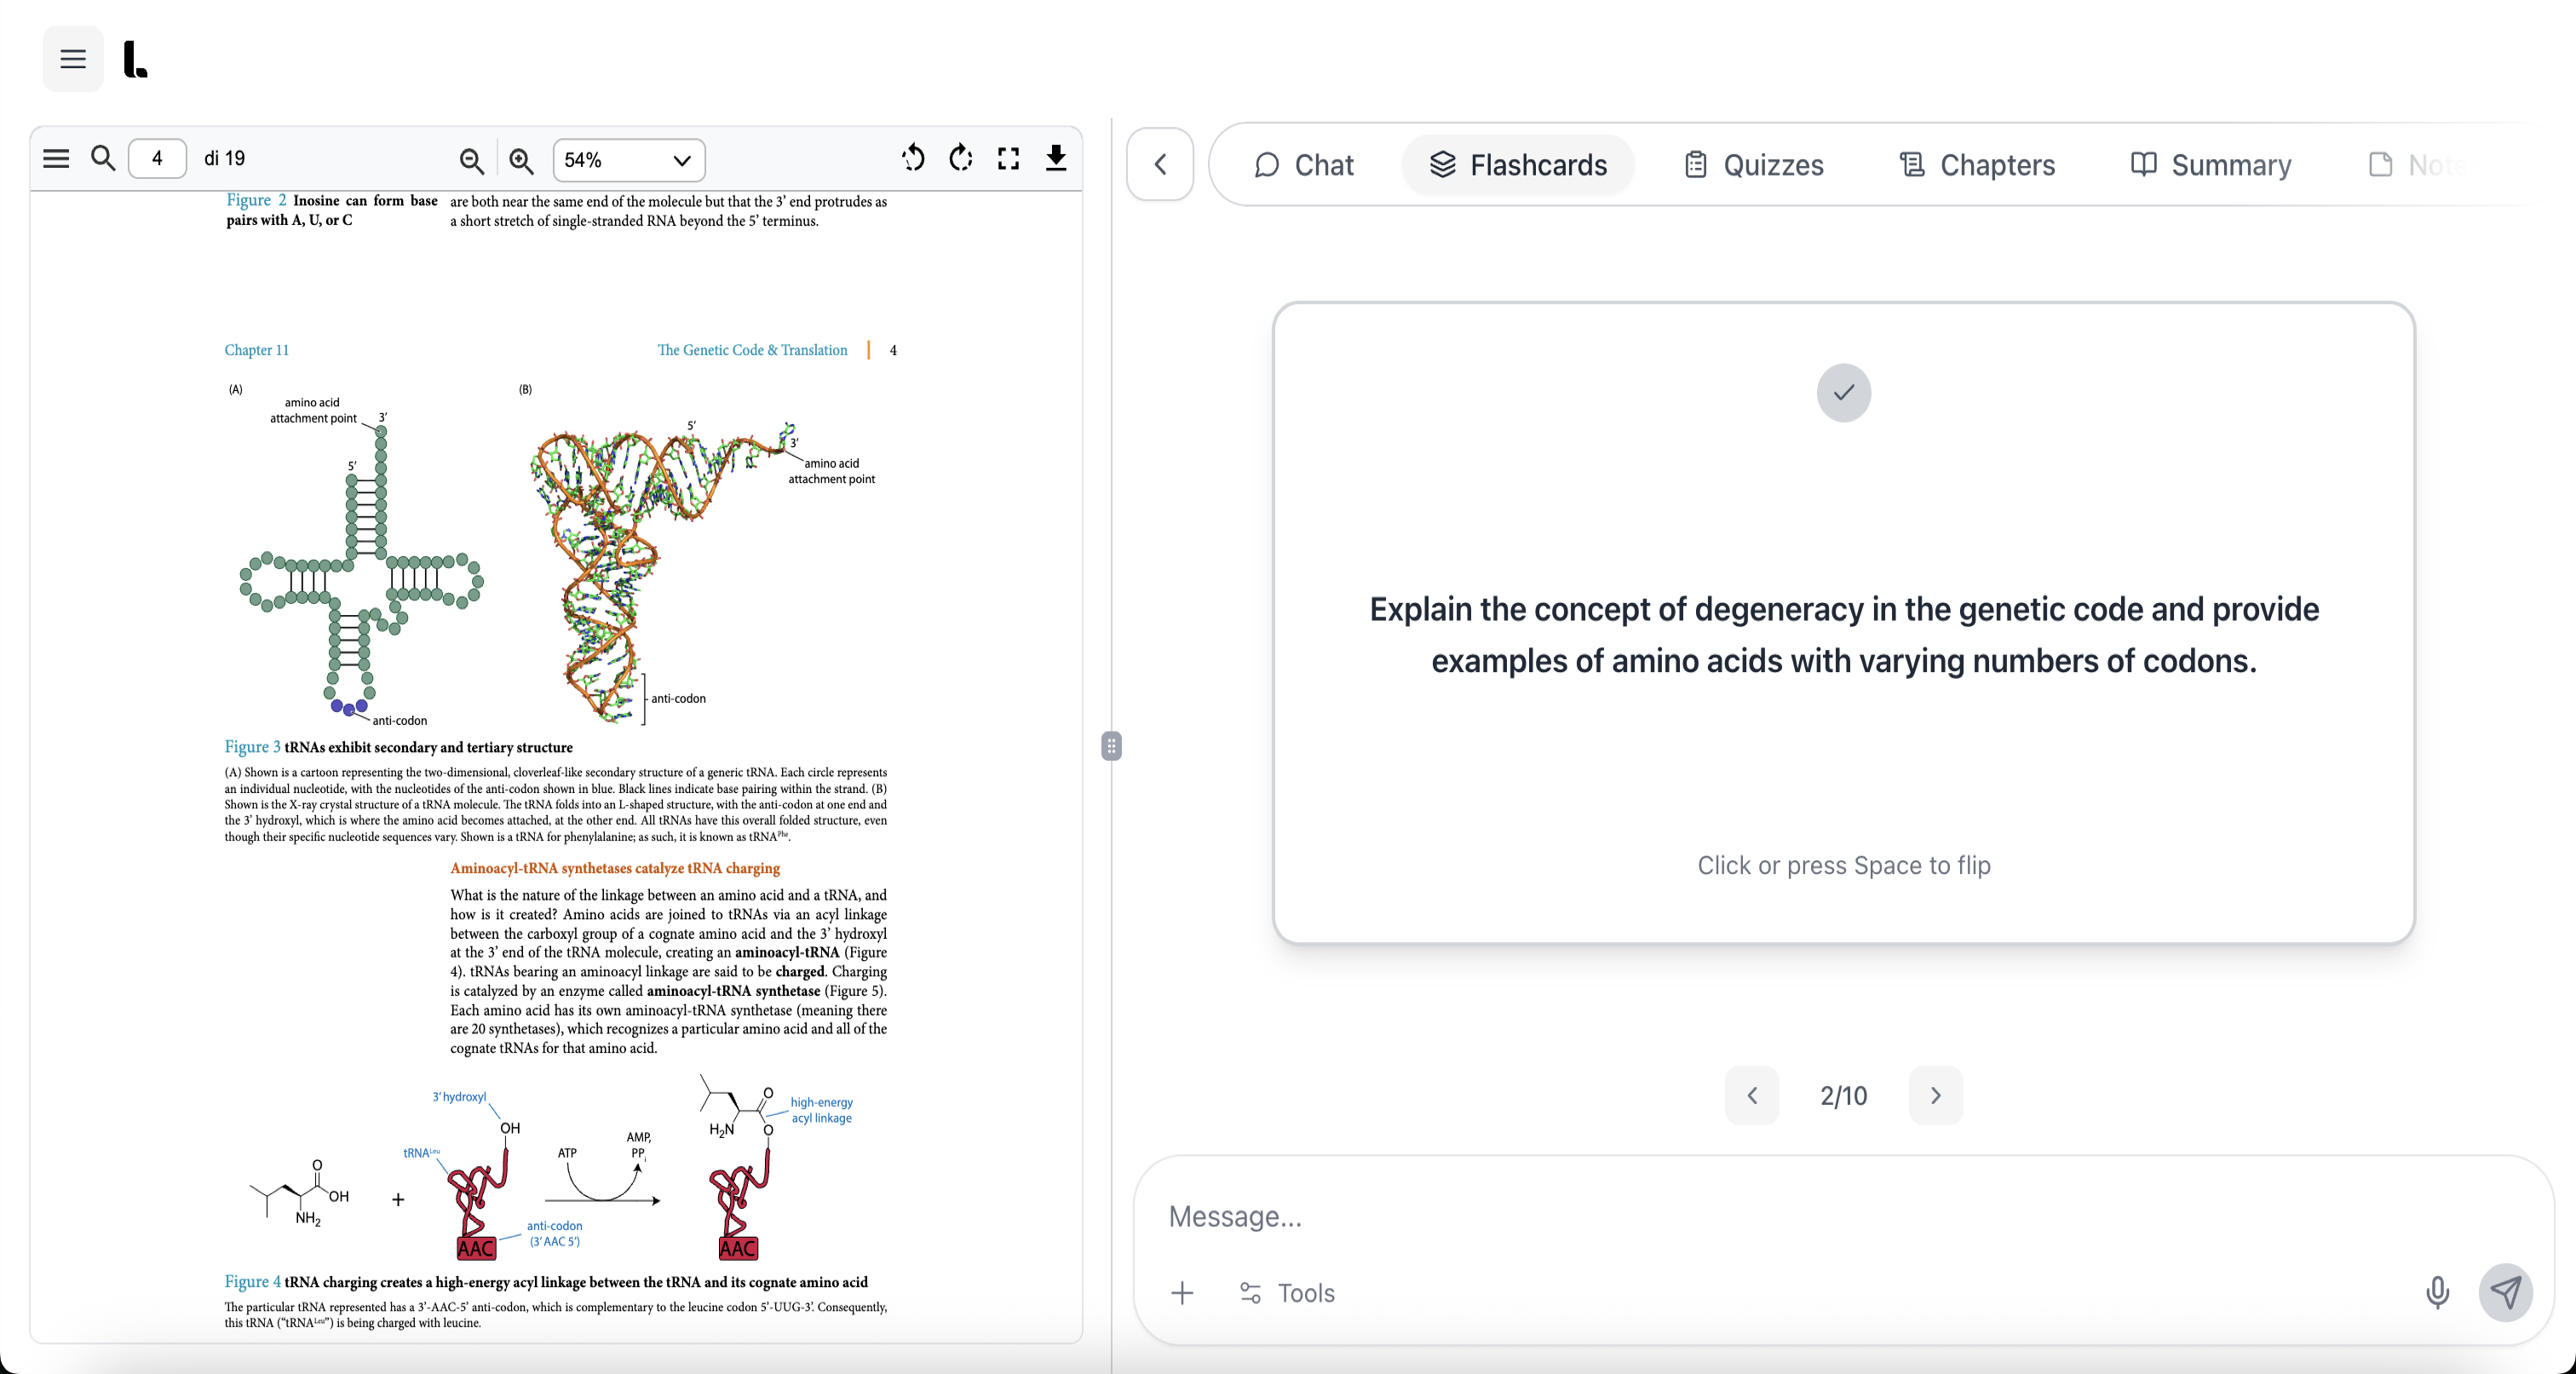Download the PDF file
This screenshot has height=1374, width=2576.
(1056, 158)
